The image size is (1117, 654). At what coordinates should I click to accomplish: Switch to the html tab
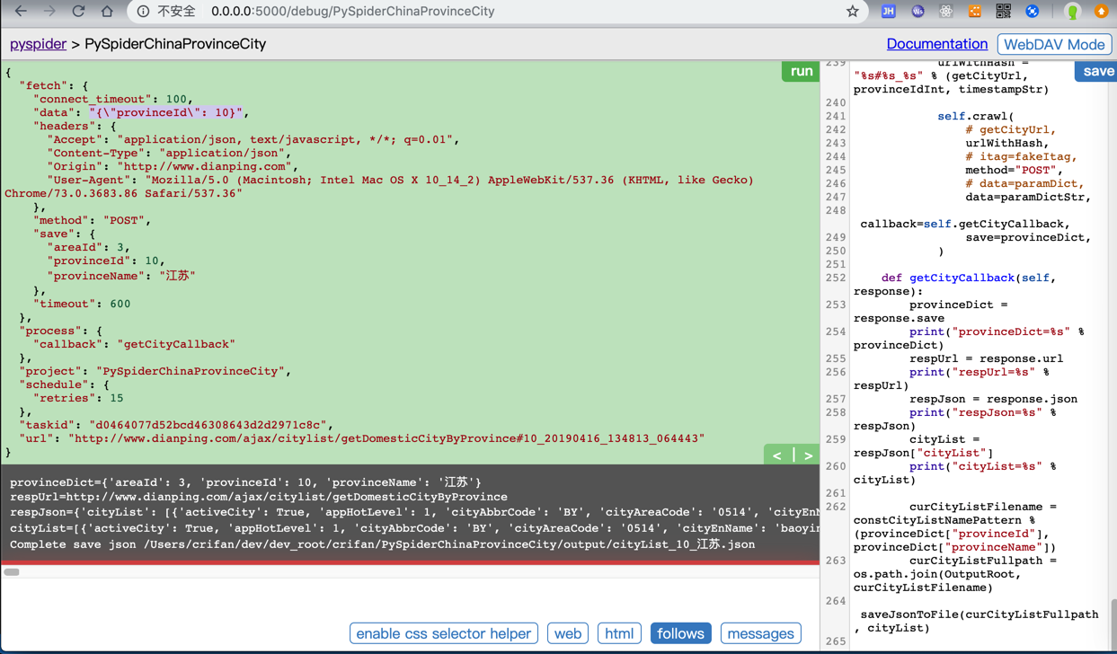pyautogui.click(x=619, y=633)
